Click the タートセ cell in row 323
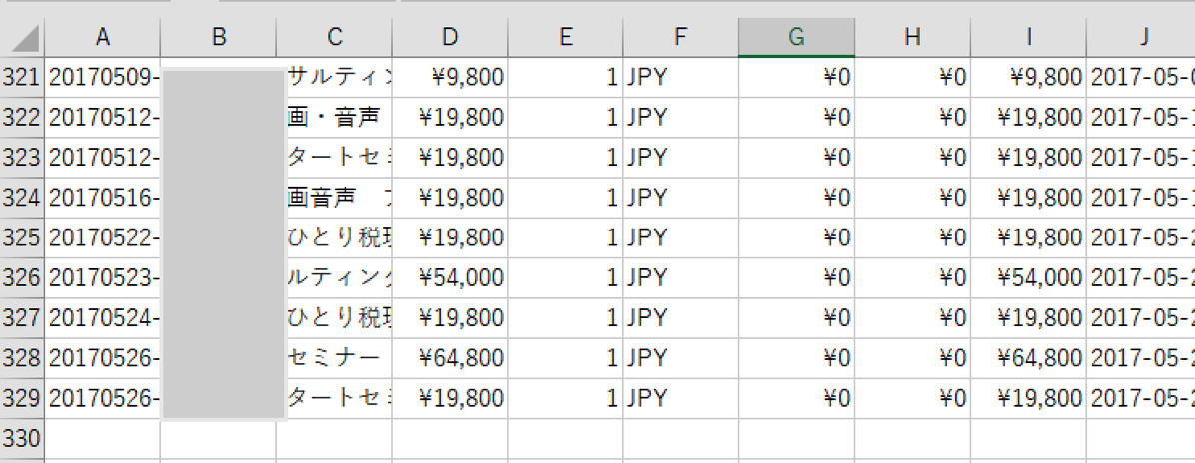Image resolution: width=1195 pixels, height=463 pixels. click(x=339, y=158)
